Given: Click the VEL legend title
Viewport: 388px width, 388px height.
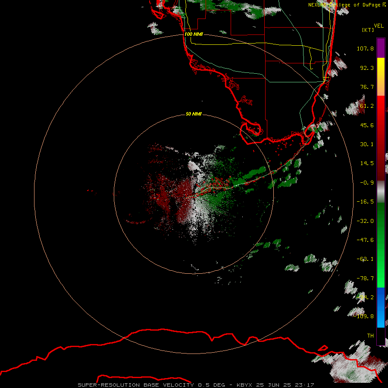Looking at the screenshot, I should tap(379, 26).
